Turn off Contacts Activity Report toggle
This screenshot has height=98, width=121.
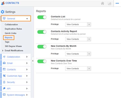click(42, 32)
